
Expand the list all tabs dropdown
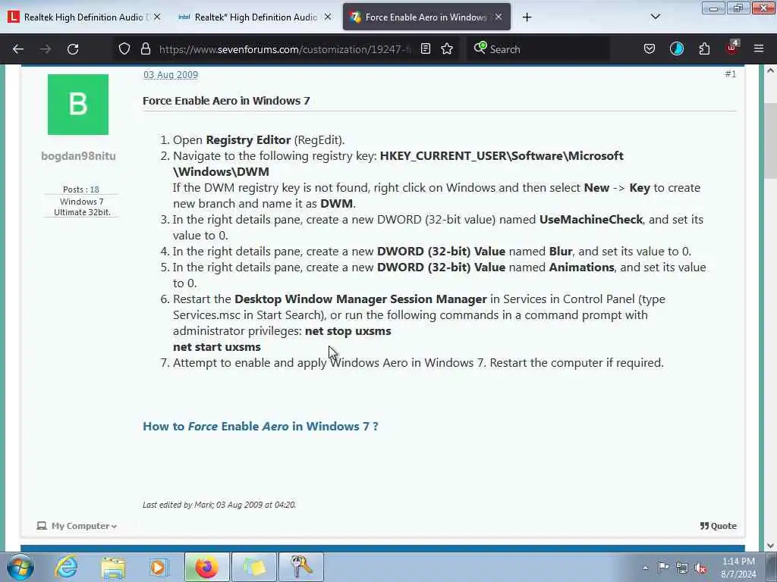655,17
